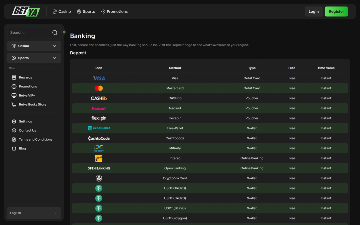Click the Mastercard logo icon
This screenshot has height=225, width=360.
[x=99, y=88]
